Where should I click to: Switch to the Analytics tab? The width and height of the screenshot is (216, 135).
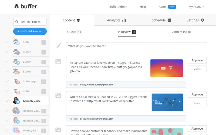point(116,20)
